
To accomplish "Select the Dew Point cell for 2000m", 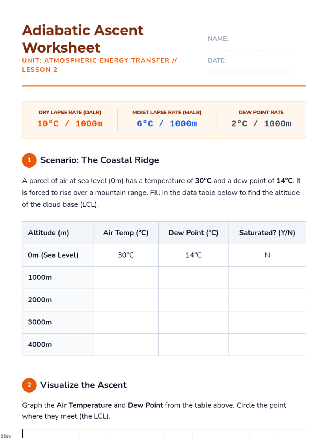I will 193,300.
